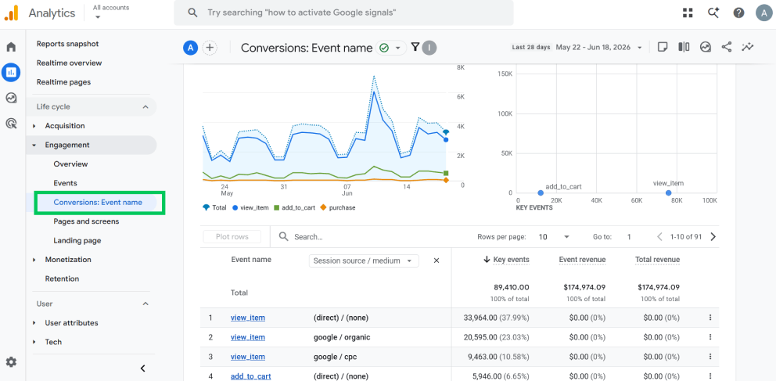Image resolution: width=776 pixels, height=381 pixels.
Task: Open row menu for view_item google/cpc
Action: point(710,357)
